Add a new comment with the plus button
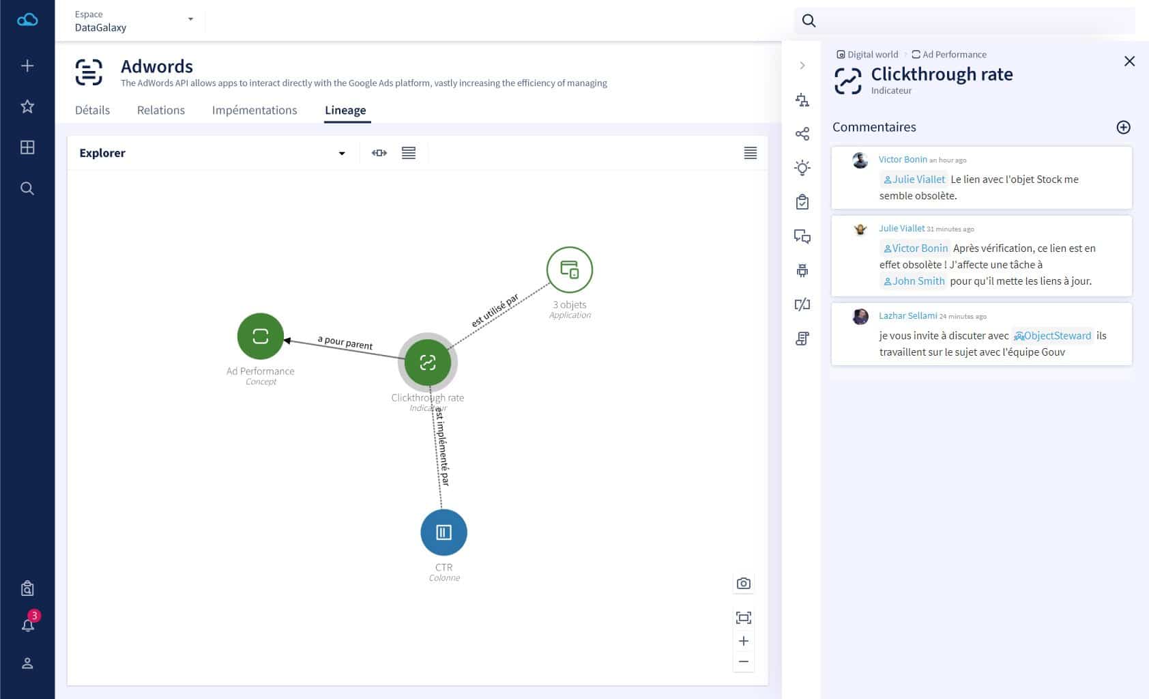The height and width of the screenshot is (699, 1149). tap(1123, 127)
